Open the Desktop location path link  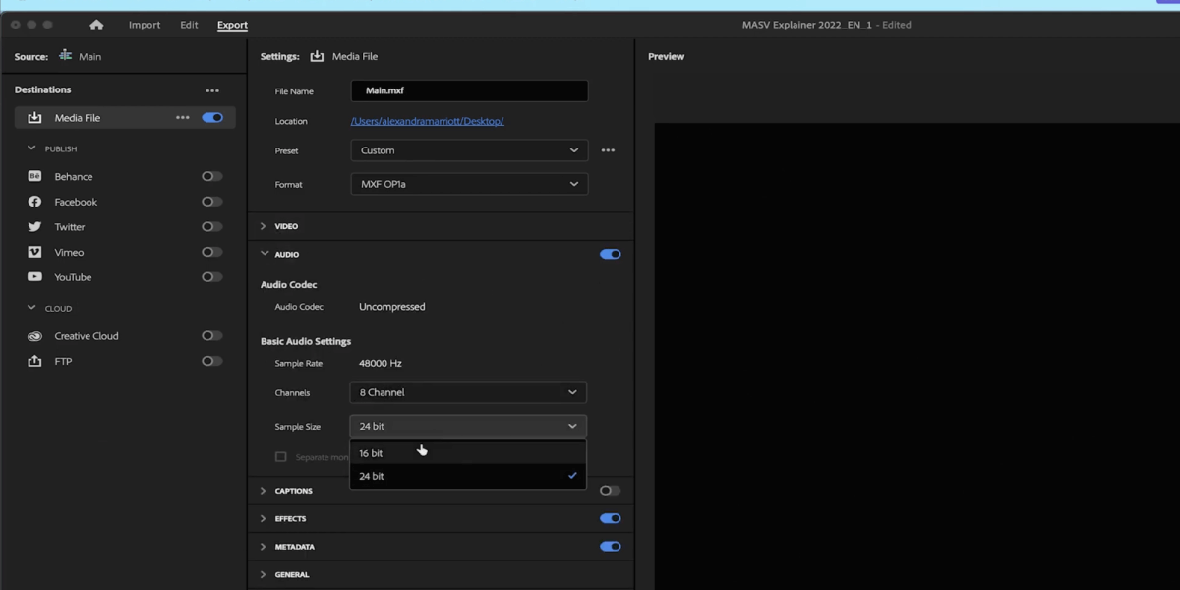tap(428, 121)
